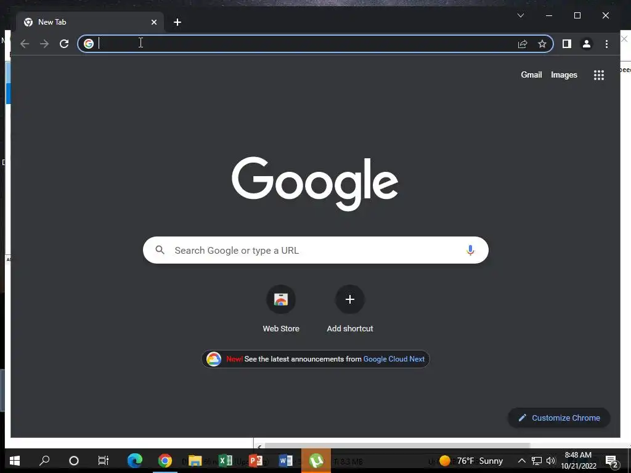Open PowerPoint from the taskbar
This screenshot has width=631, height=473.
click(x=256, y=461)
